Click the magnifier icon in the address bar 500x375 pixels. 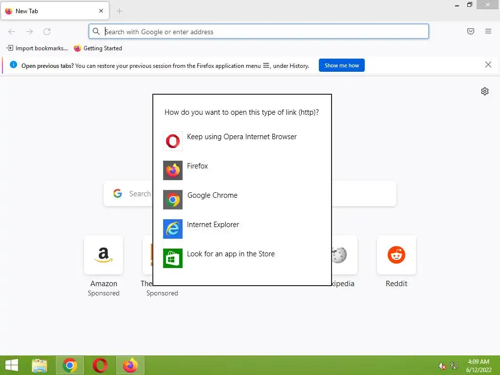click(96, 31)
